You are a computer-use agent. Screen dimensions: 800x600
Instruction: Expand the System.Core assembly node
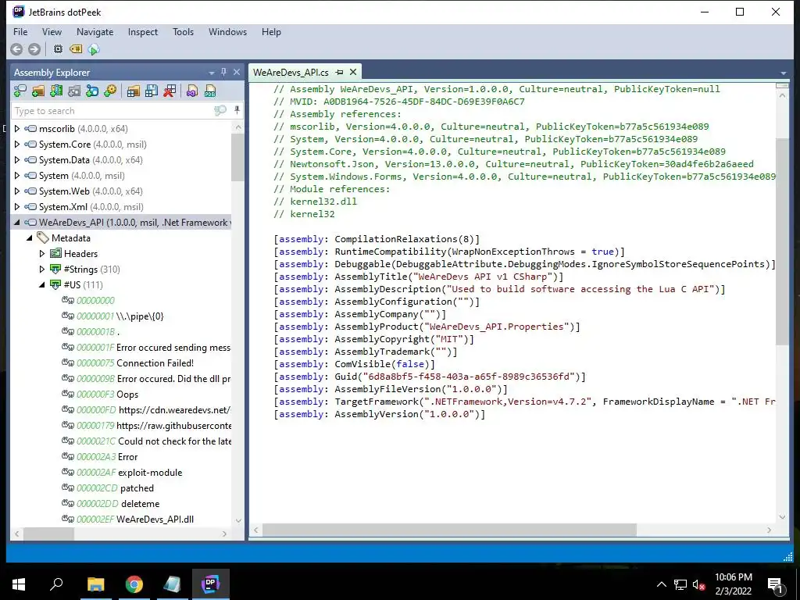(x=17, y=145)
